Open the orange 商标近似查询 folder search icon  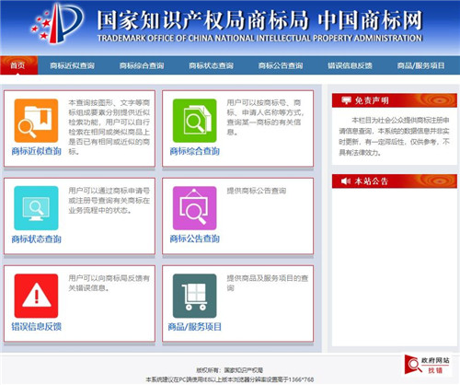point(36,121)
